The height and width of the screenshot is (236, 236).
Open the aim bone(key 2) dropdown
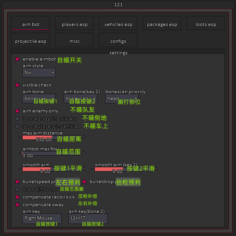point(80,99)
